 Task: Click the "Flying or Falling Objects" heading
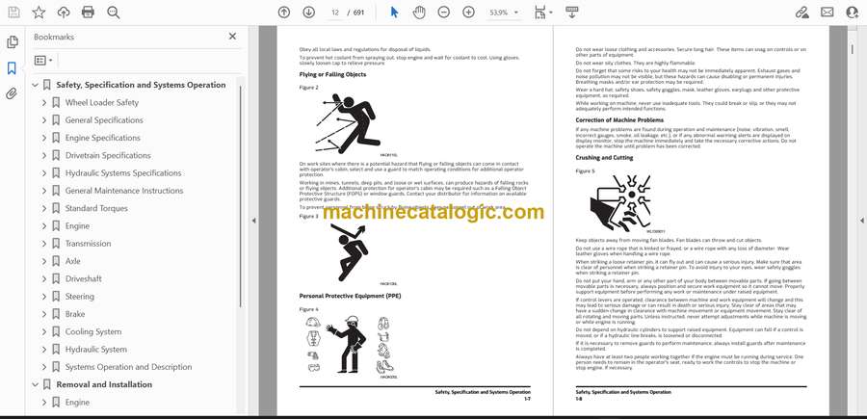pyautogui.click(x=333, y=74)
